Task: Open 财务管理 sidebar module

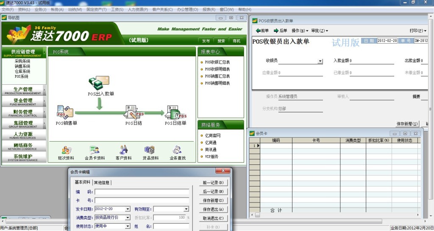Action: click(23, 113)
